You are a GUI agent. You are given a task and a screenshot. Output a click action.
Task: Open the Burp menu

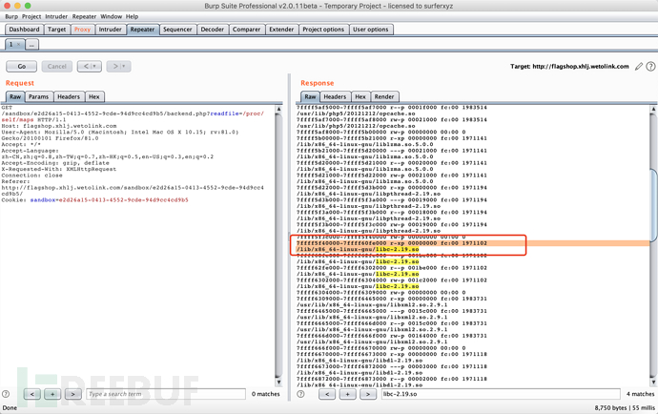point(11,16)
